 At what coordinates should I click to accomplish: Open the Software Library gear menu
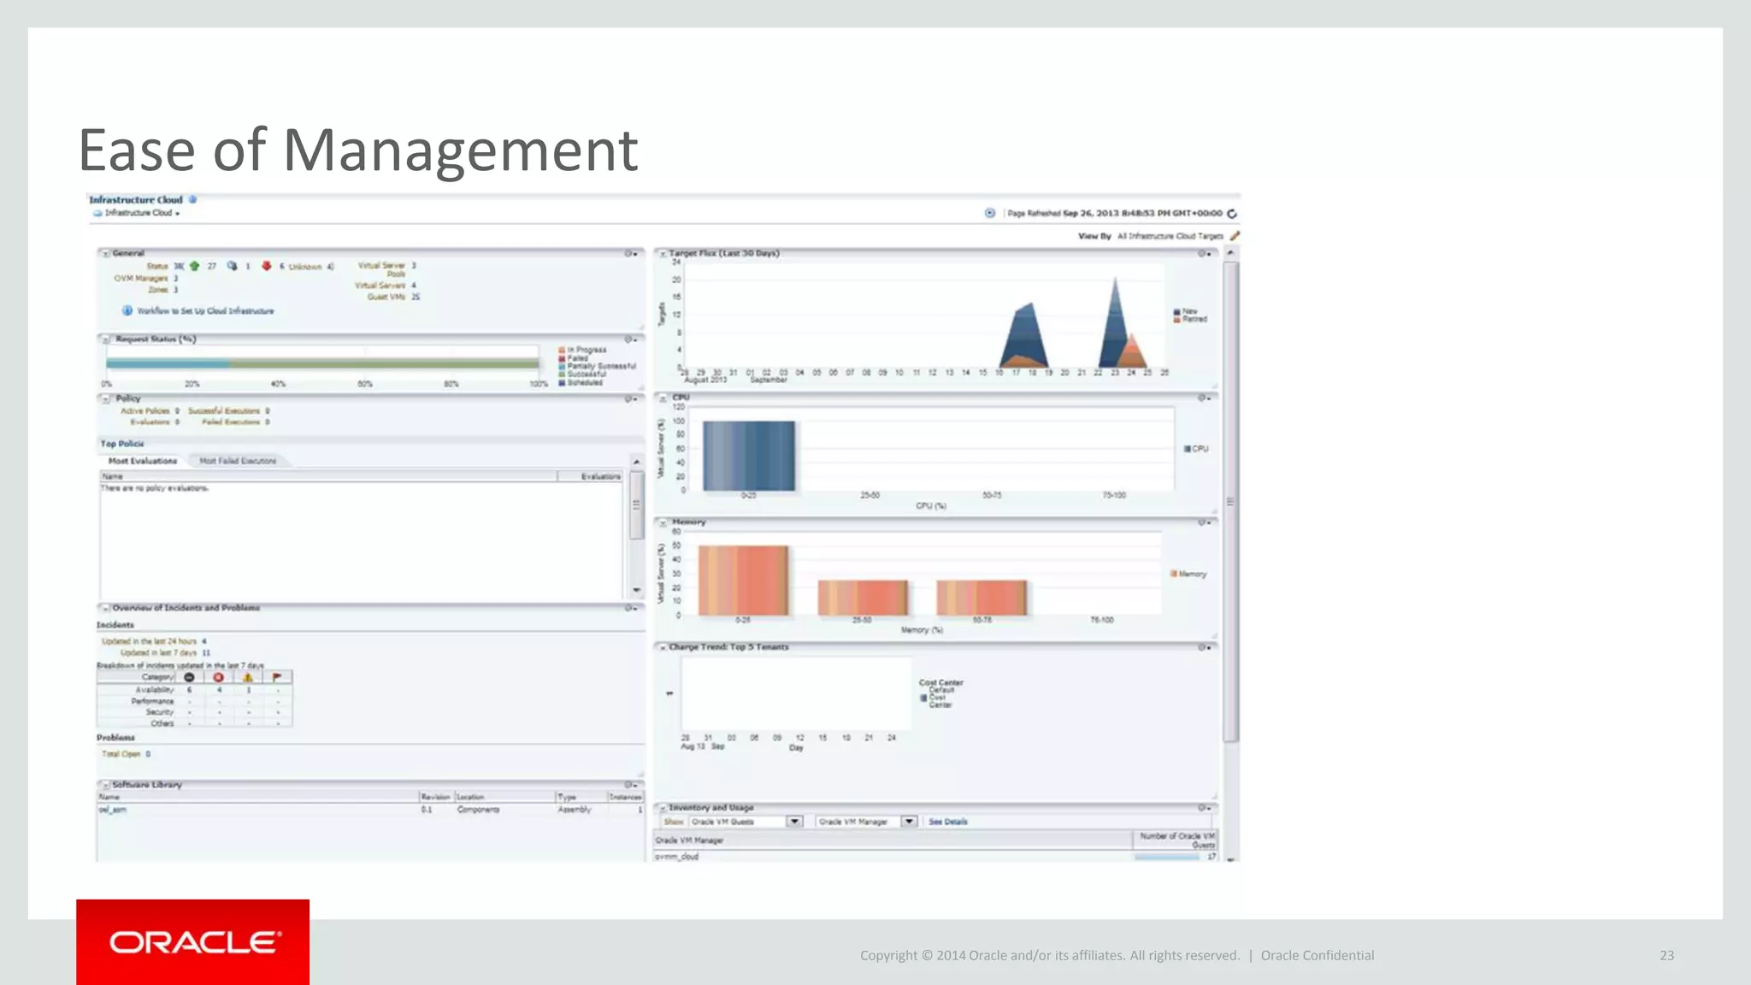click(631, 785)
